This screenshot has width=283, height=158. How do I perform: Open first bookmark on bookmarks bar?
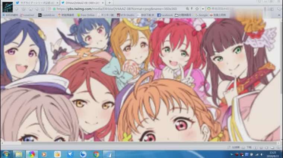click(10, 15)
